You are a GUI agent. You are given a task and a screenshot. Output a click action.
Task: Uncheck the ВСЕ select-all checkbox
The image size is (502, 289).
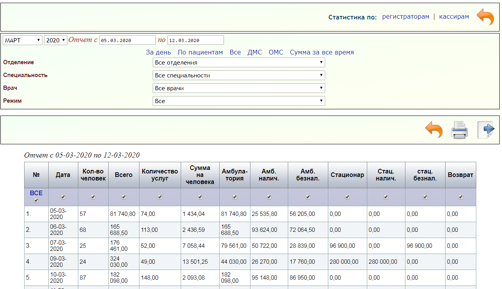[x=36, y=201]
